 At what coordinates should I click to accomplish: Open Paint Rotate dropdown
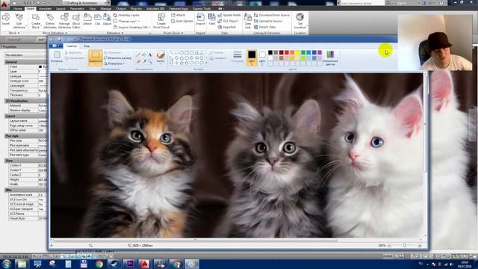(x=114, y=64)
